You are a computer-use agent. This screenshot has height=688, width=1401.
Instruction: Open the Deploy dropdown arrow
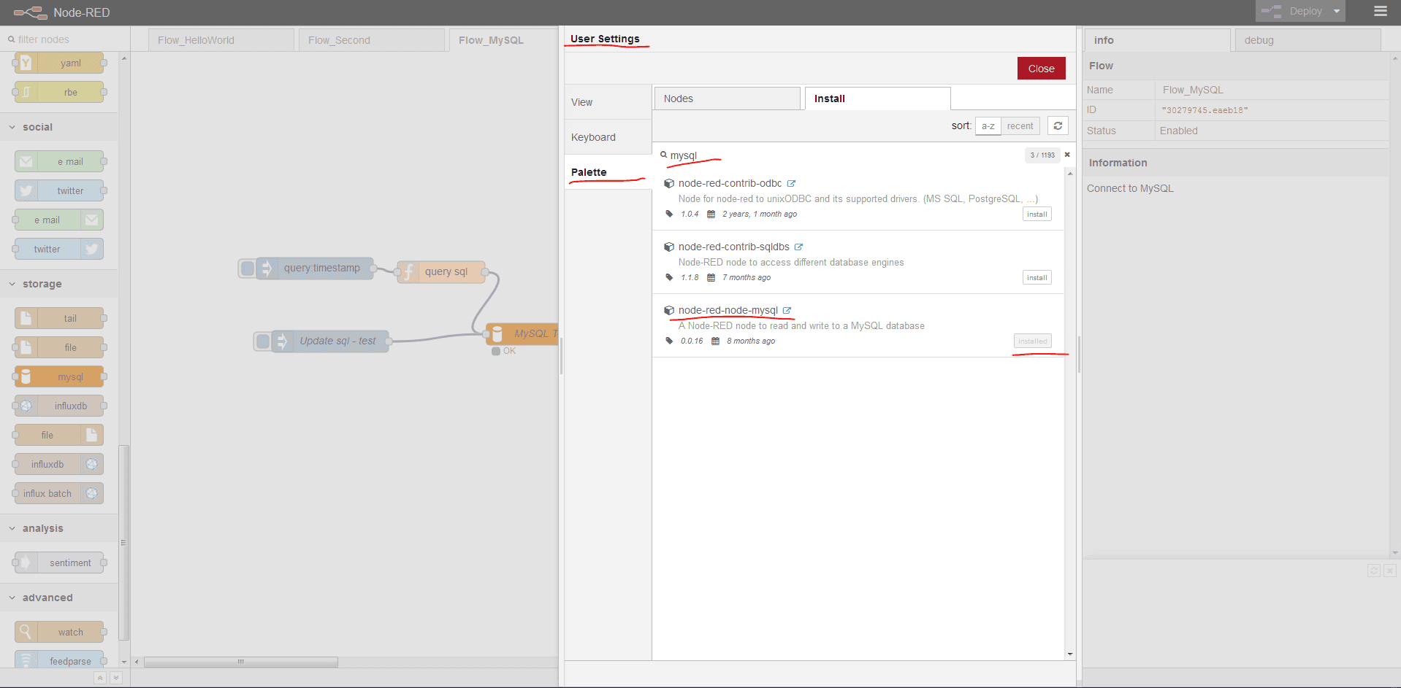coord(1337,11)
